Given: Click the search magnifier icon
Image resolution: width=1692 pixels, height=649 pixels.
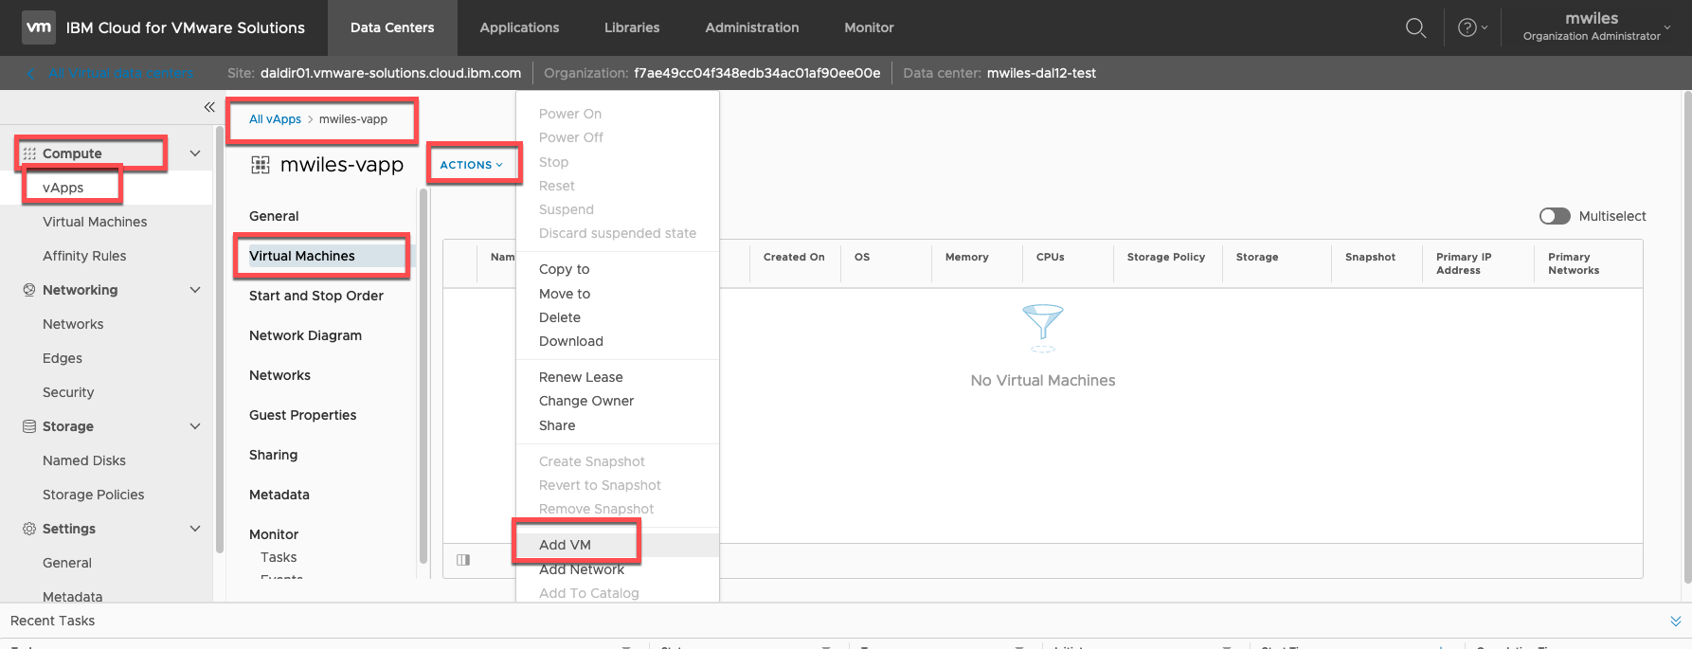Looking at the screenshot, I should pos(1415,27).
